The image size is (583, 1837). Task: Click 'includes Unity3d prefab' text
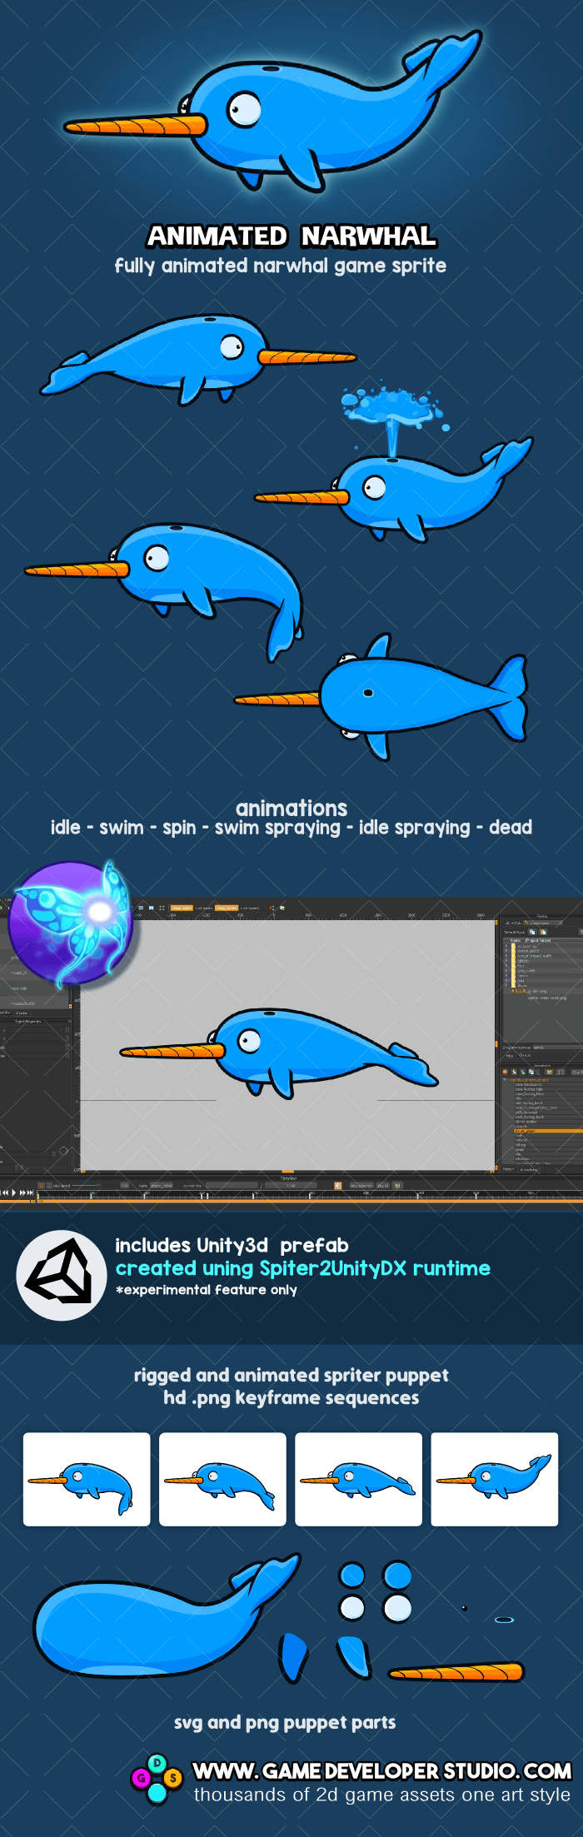[x=232, y=1245]
